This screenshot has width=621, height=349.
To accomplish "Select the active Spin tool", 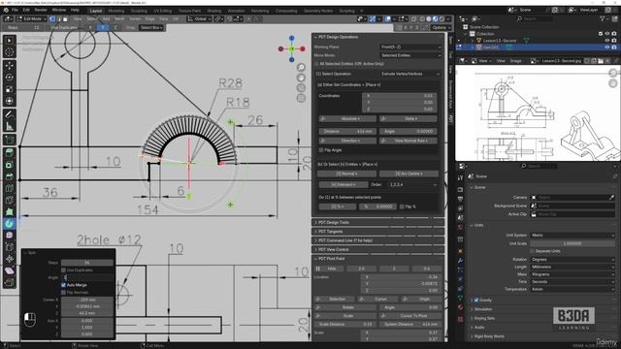I will pyautogui.click(x=10, y=224).
